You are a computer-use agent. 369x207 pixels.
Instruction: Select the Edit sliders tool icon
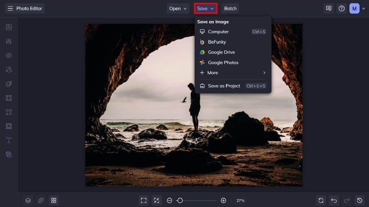coord(9,41)
